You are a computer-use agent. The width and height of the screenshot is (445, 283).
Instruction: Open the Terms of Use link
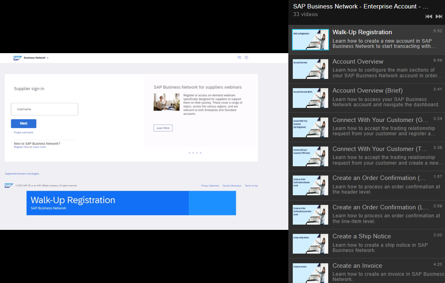point(251,186)
